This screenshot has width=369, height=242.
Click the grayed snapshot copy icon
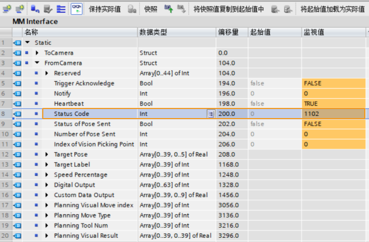click(x=181, y=9)
